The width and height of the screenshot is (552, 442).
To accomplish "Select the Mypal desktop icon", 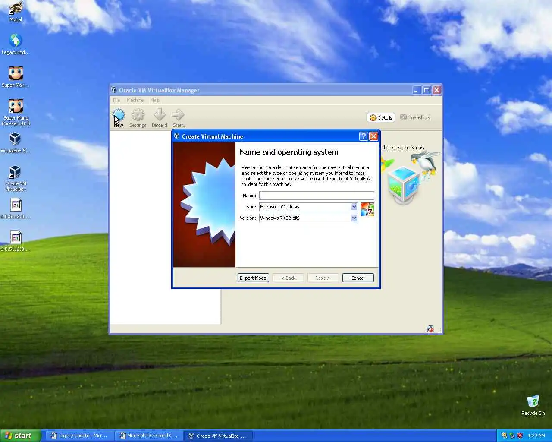I will point(16,12).
